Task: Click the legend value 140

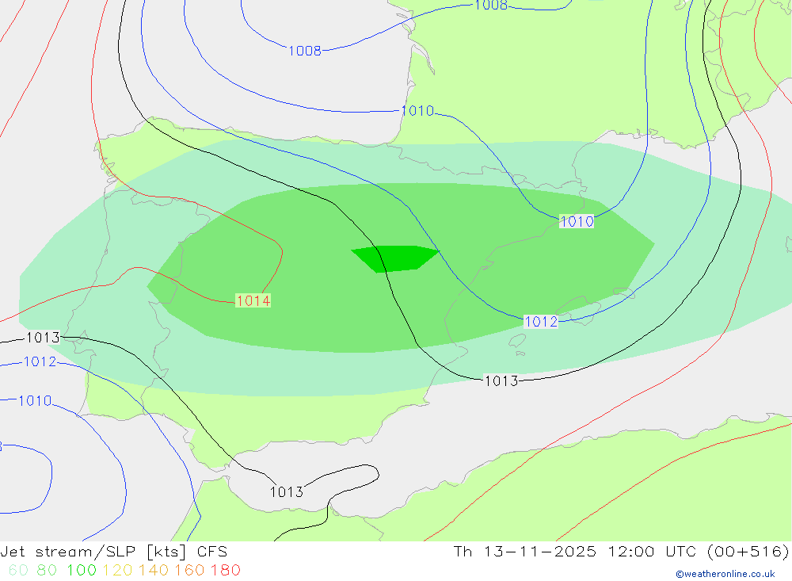Action: point(154,571)
